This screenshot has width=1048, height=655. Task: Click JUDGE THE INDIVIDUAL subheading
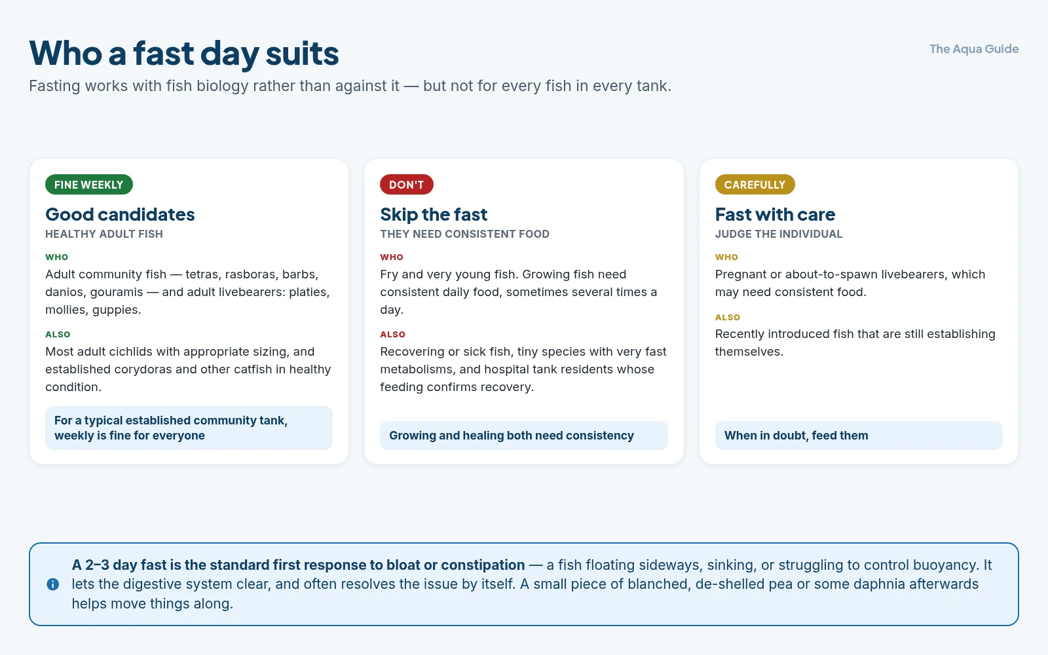[x=779, y=234]
